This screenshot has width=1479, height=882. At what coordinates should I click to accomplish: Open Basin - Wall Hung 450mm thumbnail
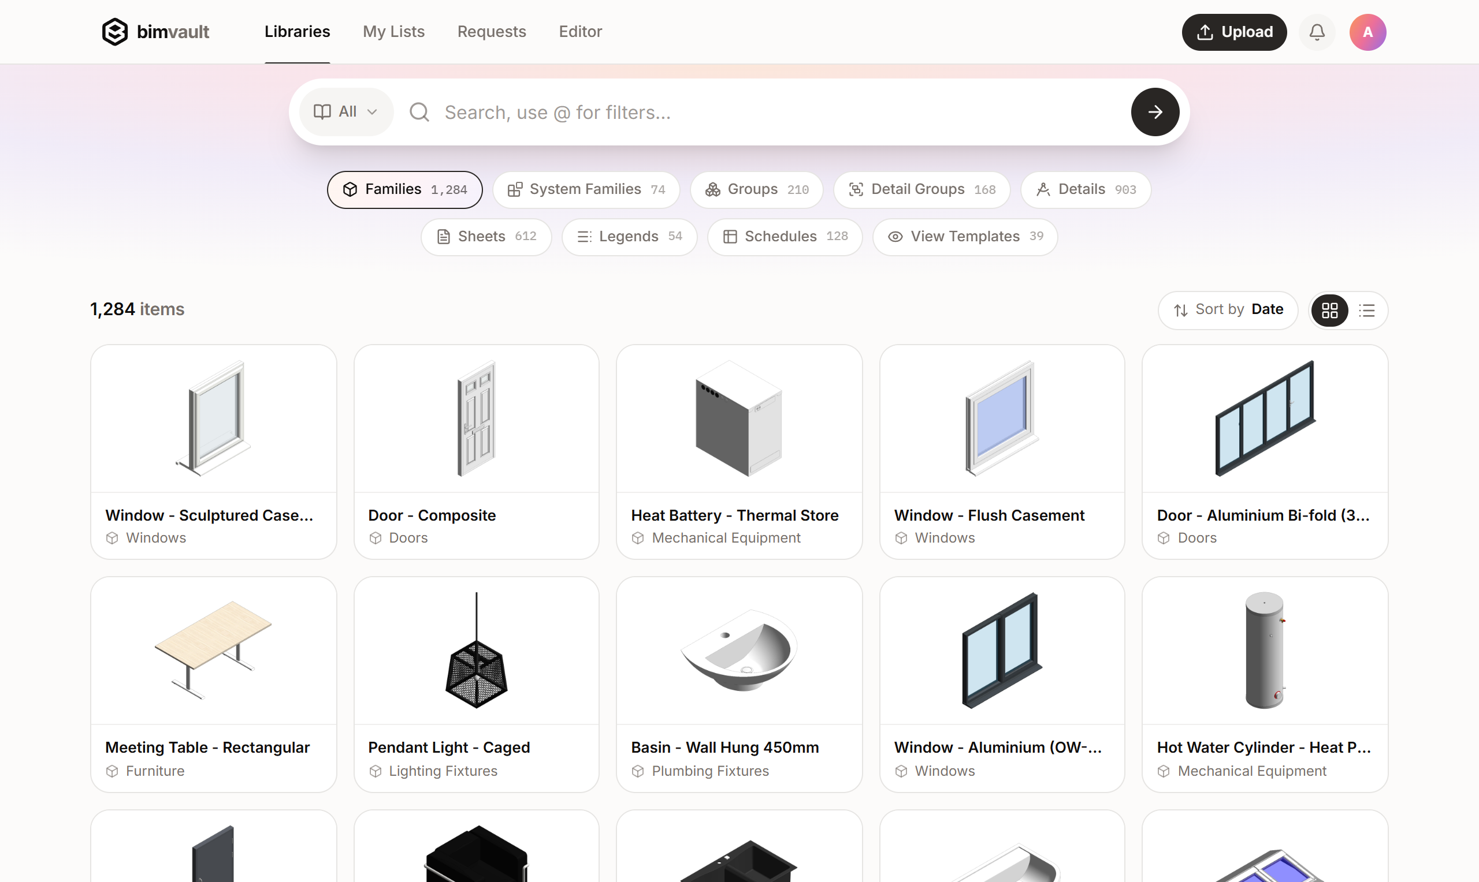click(x=738, y=651)
